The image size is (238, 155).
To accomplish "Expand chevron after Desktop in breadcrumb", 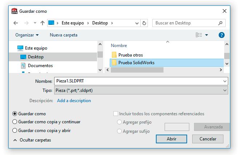I will [x=112, y=23].
